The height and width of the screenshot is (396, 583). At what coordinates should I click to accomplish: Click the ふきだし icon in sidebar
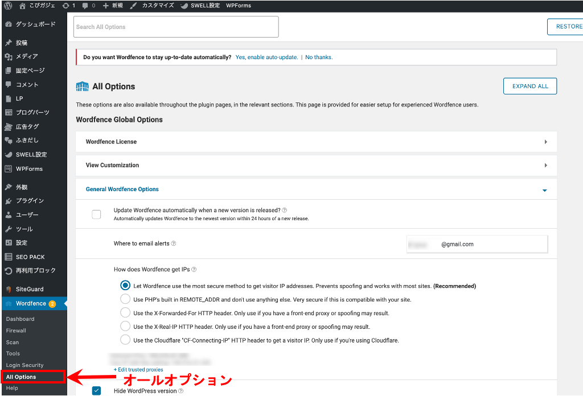pos(9,141)
